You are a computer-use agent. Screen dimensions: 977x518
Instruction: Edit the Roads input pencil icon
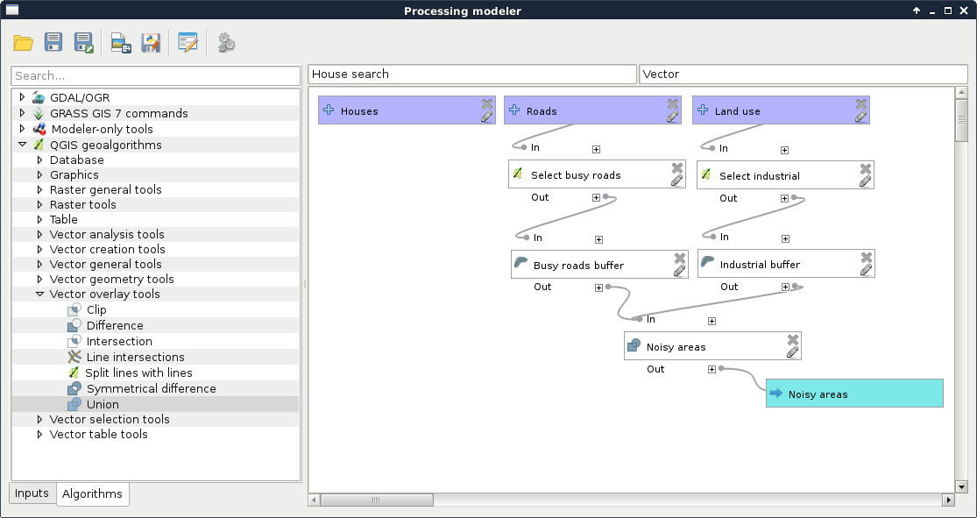click(x=672, y=117)
